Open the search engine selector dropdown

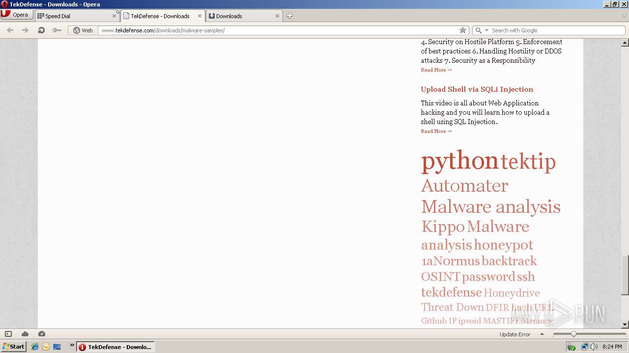click(x=482, y=30)
